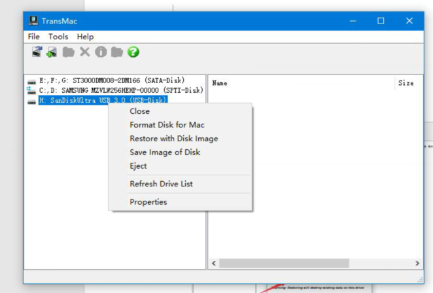The image size is (433, 293).
Task: Close the TransMac window
Action: 409,21
